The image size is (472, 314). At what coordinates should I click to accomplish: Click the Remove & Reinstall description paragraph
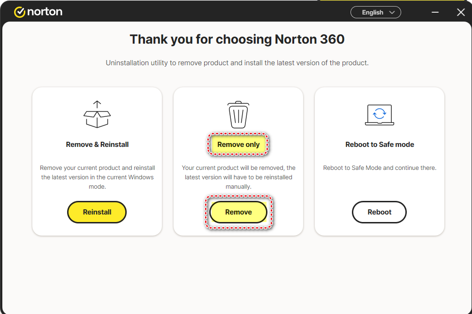(x=97, y=177)
